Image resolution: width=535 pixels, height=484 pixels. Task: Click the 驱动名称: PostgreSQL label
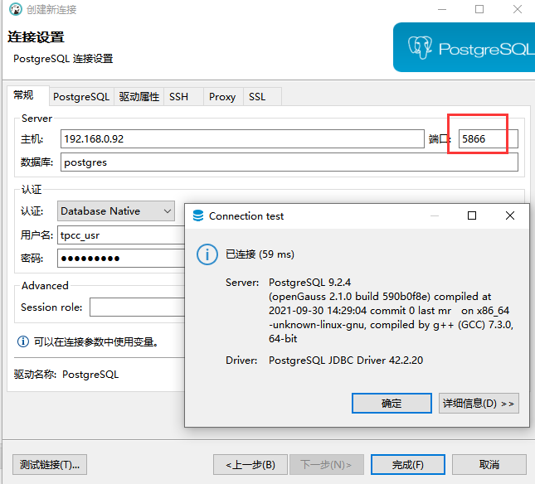(x=66, y=375)
